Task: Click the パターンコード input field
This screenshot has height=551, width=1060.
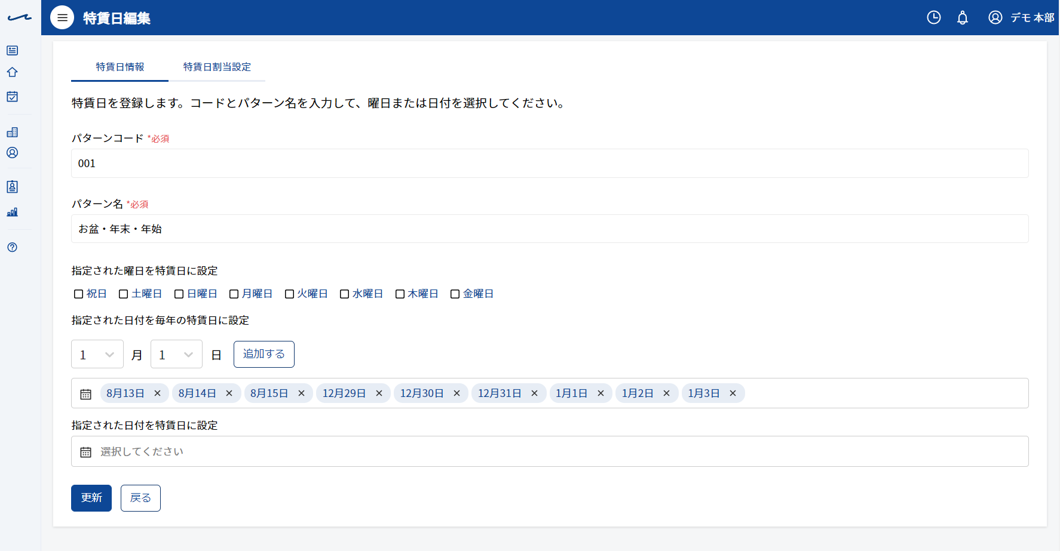Action: [550, 163]
